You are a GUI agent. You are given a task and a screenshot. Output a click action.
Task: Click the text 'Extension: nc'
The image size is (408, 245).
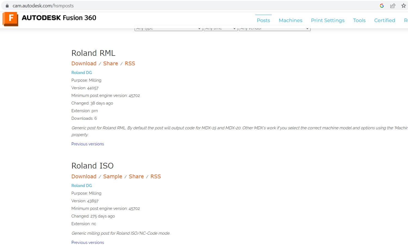point(84,224)
